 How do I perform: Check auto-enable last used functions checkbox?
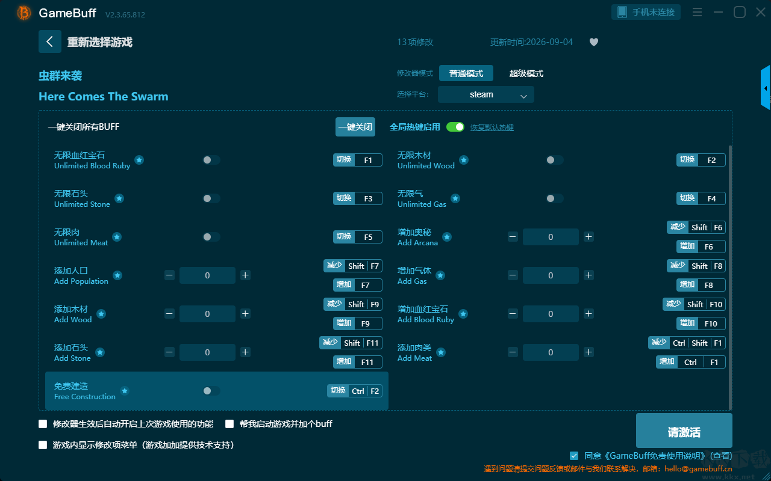click(43, 424)
